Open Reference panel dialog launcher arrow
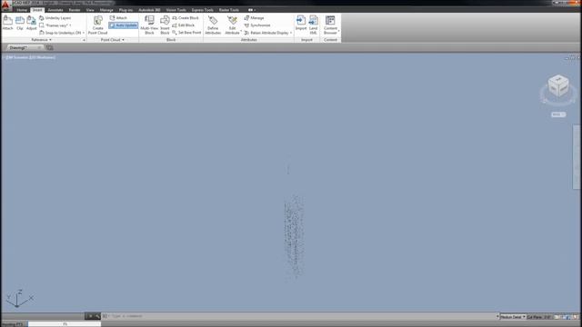 click(84, 40)
